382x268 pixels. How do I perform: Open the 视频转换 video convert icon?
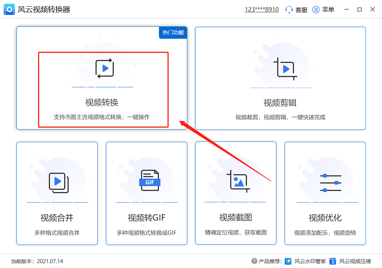pyautogui.click(x=105, y=68)
